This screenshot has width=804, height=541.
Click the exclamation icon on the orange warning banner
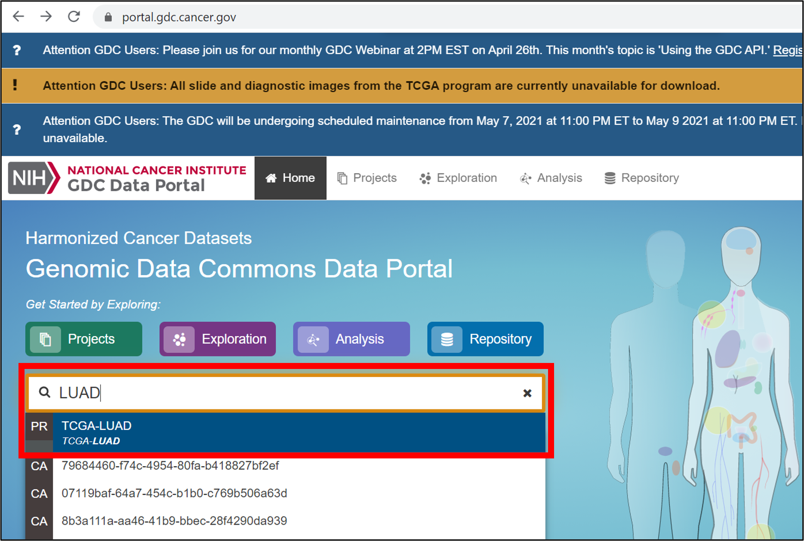[x=15, y=85]
